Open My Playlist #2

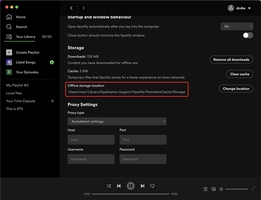[17, 85]
